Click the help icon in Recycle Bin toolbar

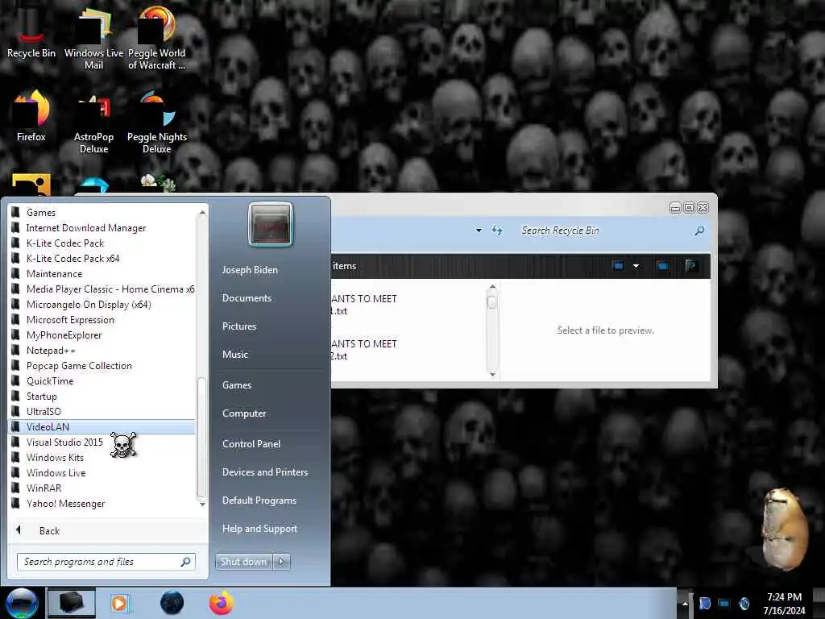[x=691, y=266]
